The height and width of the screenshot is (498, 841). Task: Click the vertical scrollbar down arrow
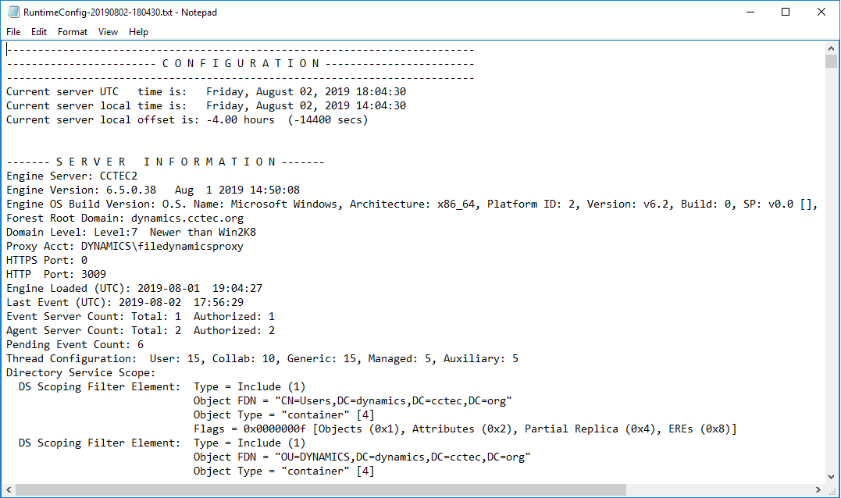pos(832,477)
